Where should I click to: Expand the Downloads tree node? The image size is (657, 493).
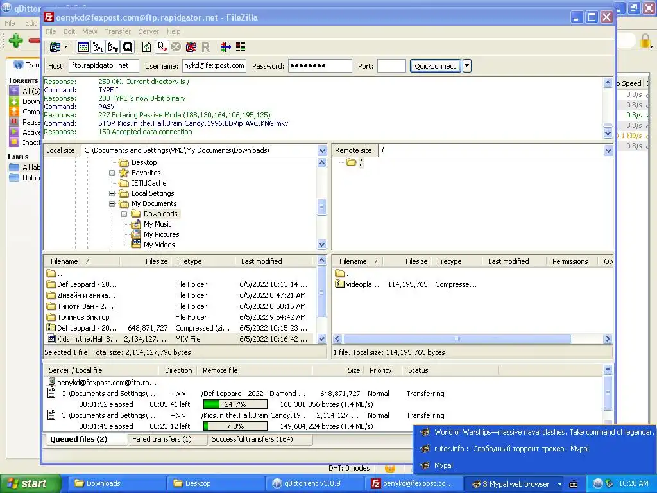[124, 214]
